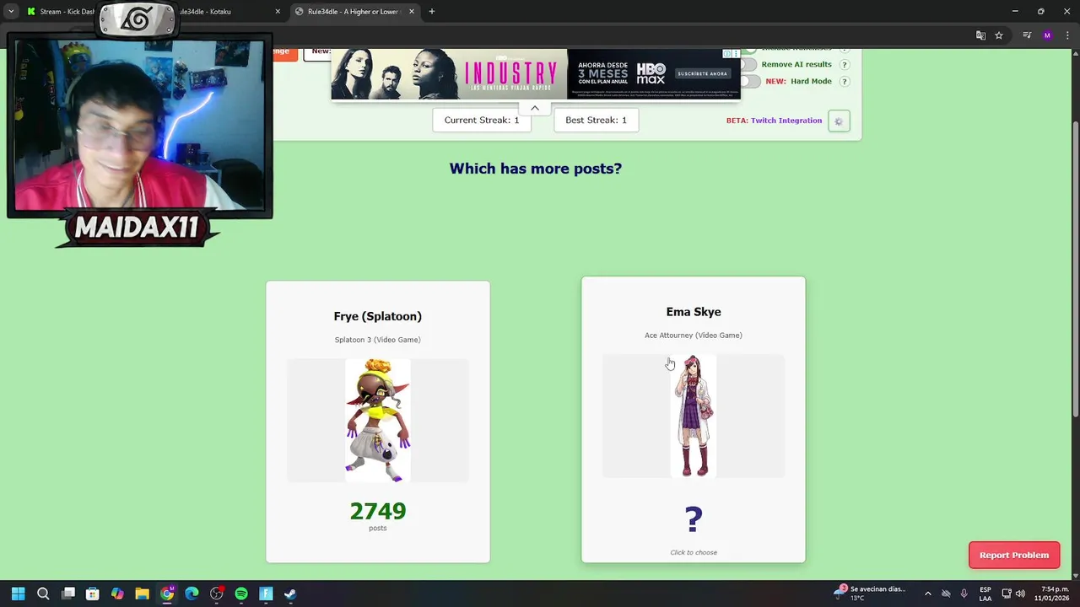Click the question mark on Ema Skye card
Screen dimensions: 1080x607
tap(694, 519)
